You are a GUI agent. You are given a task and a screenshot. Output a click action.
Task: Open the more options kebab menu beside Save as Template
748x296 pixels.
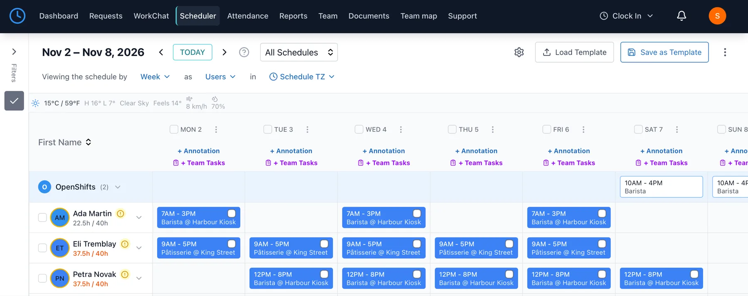[x=725, y=52]
